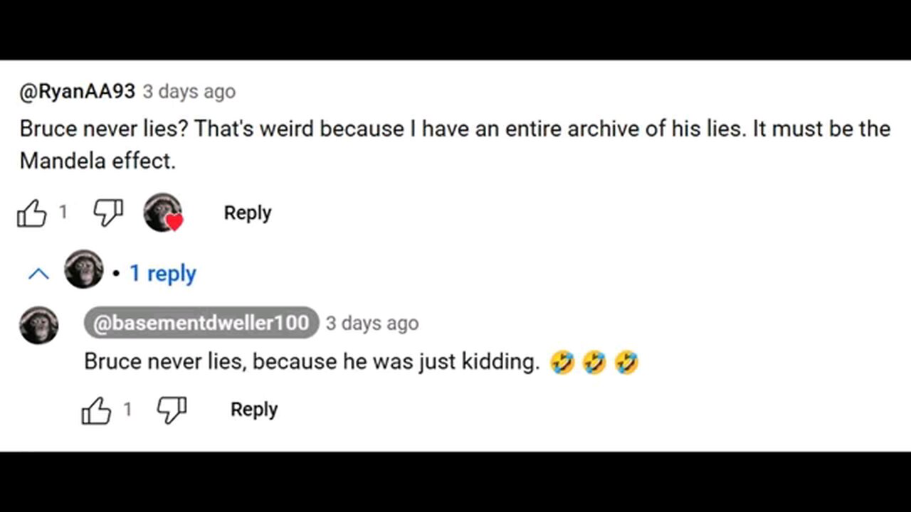Image resolution: width=911 pixels, height=512 pixels.
Task: Open the @basementdweller100 channel badge
Action: 201,323
